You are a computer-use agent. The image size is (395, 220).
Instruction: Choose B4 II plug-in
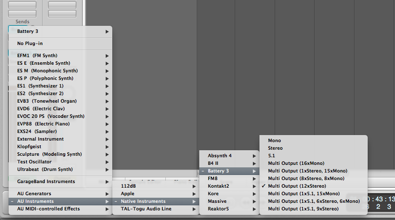(x=229, y=163)
